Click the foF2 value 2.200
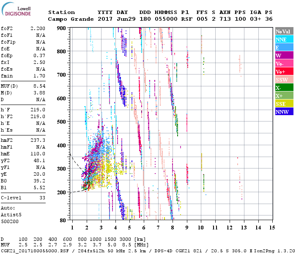296x254 pixels. click(x=38, y=28)
